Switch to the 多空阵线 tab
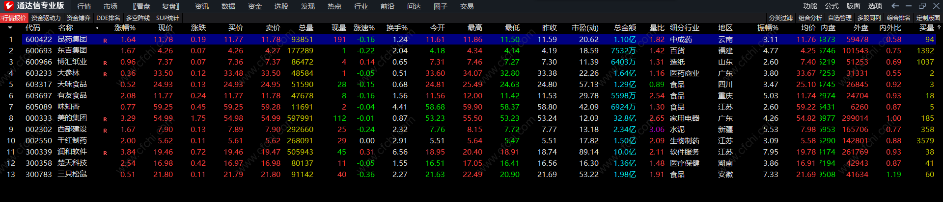 [138, 18]
